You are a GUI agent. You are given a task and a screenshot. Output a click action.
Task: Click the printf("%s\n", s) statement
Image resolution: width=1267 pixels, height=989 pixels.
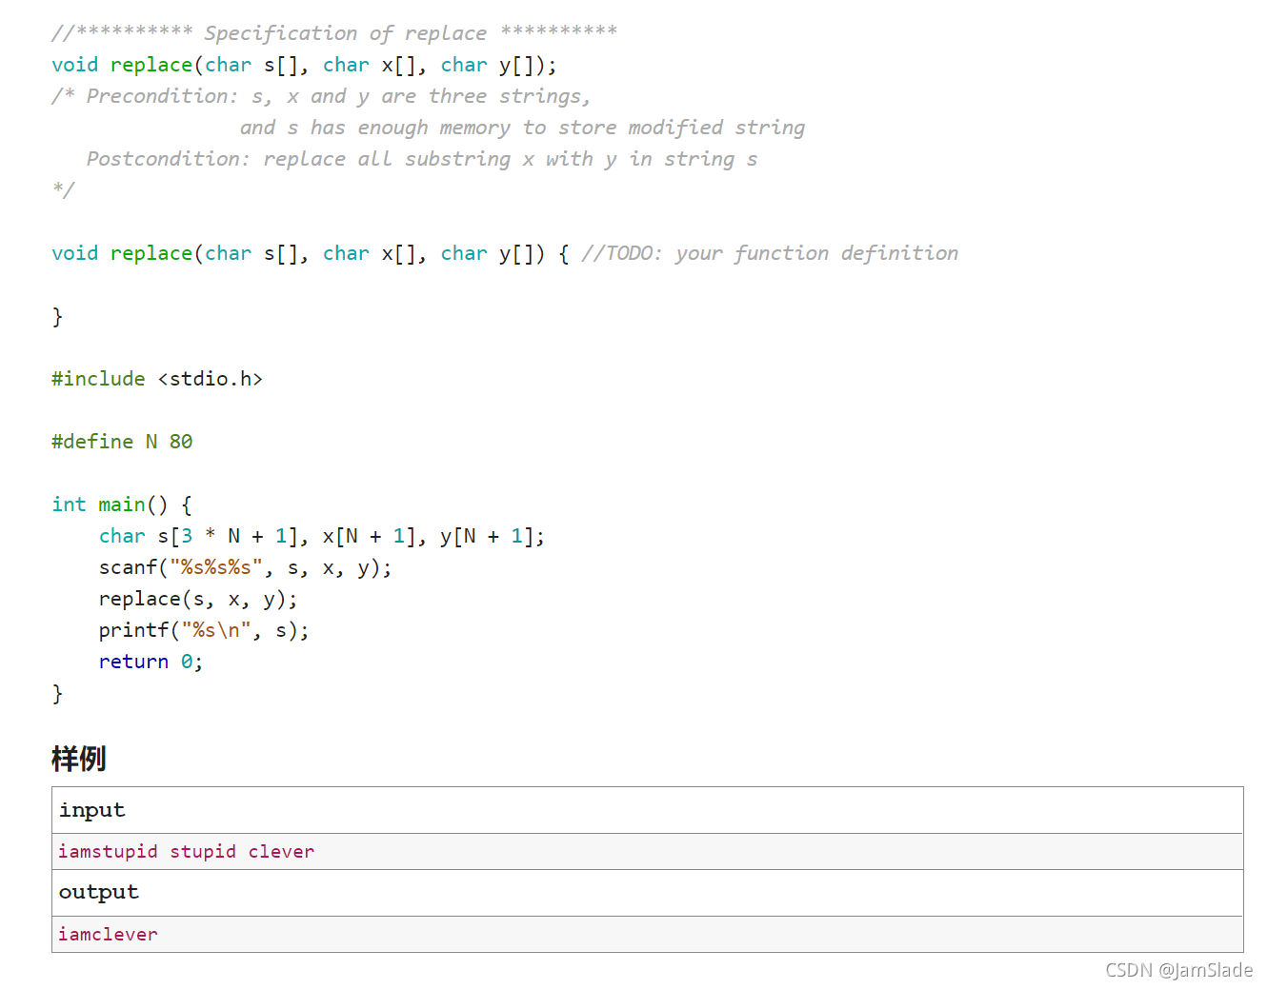[x=204, y=630]
